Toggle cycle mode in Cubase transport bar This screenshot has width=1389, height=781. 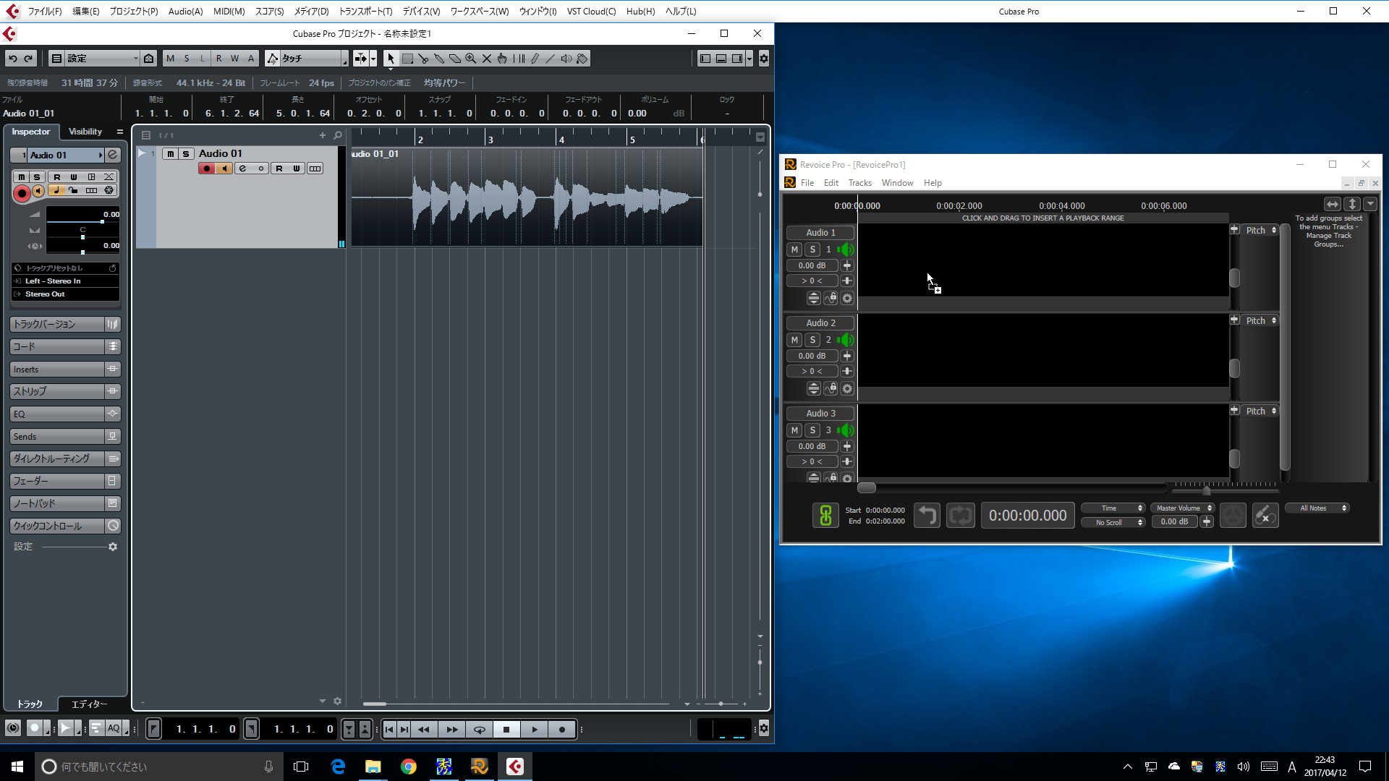click(x=480, y=730)
